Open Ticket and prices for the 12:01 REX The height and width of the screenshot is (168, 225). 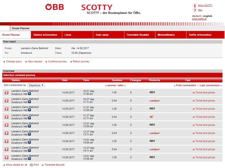[x=205, y=125]
